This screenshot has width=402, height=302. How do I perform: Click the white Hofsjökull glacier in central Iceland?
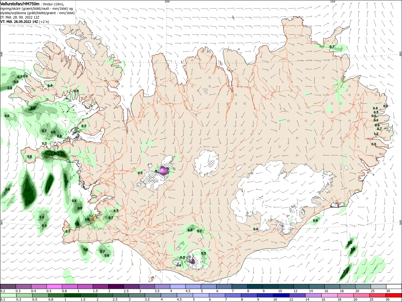pyautogui.click(x=206, y=163)
